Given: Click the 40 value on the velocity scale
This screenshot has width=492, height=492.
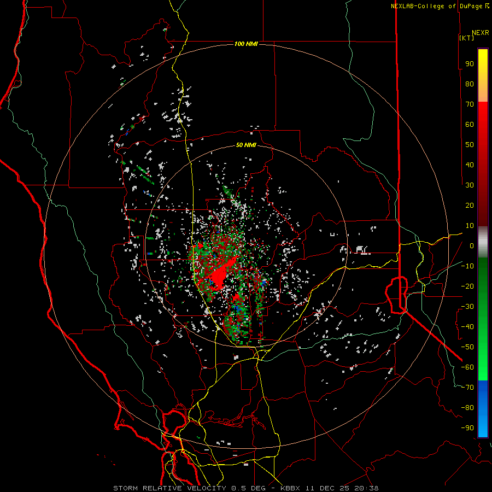Looking at the screenshot, I should coord(470,165).
